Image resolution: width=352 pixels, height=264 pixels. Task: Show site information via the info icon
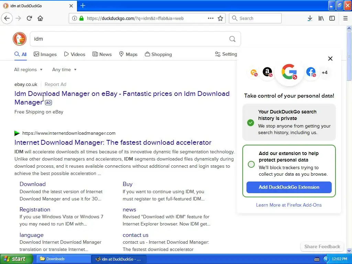74,18
